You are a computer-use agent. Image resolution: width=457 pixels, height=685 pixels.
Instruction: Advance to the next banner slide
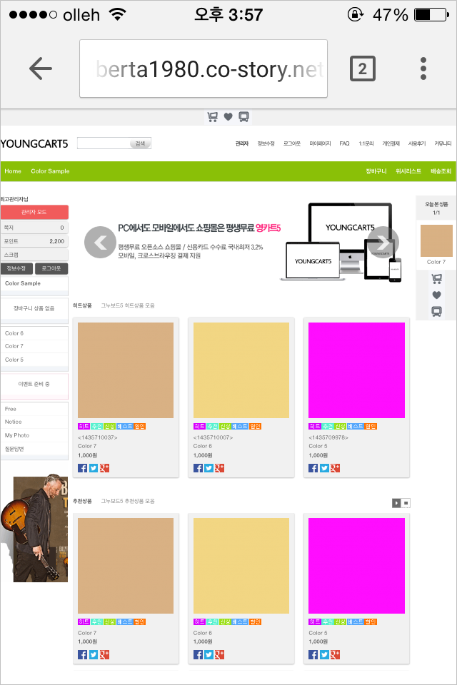pos(383,242)
